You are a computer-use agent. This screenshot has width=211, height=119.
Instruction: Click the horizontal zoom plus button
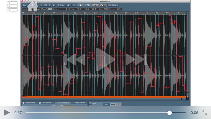185,99
